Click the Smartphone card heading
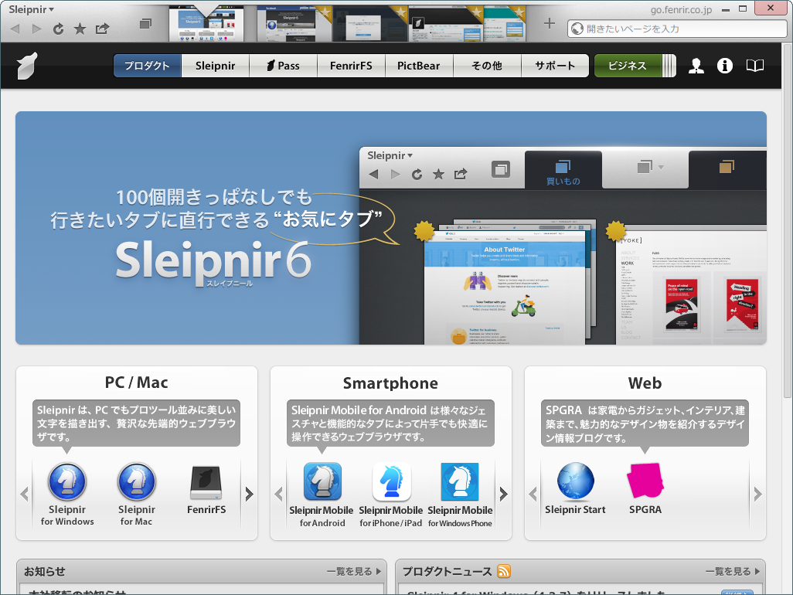The width and height of the screenshot is (793, 595). tap(391, 383)
